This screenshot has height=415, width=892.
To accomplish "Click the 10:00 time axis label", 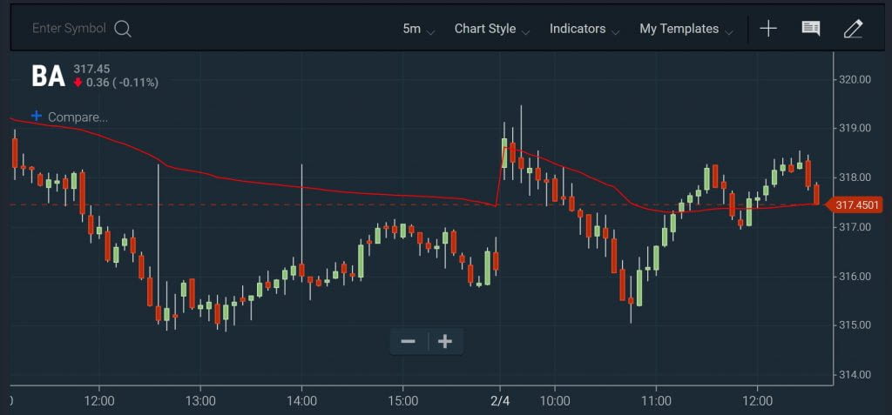I will coord(555,401).
